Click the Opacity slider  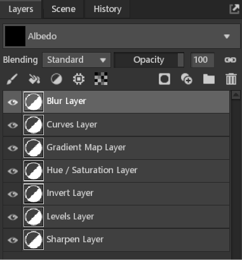point(149,60)
